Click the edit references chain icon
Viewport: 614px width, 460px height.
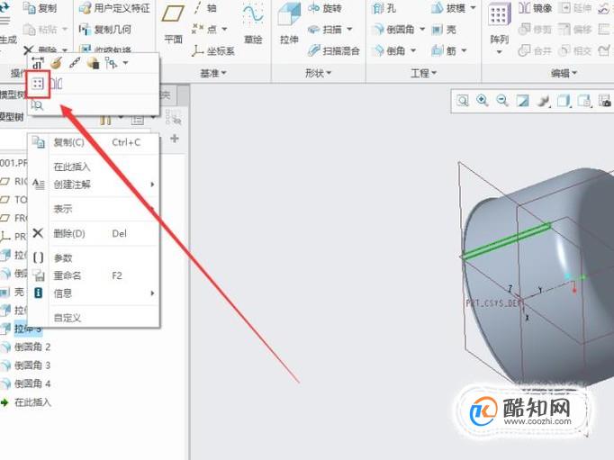pyautogui.click(x=75, y=63)
